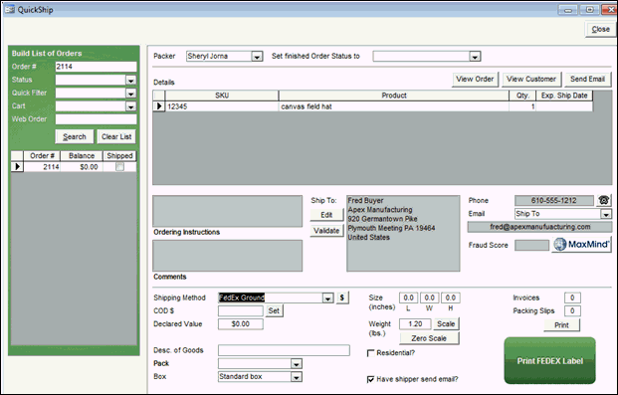Screen dimensions: 618x395
Task: Click the Balance column header in orders list
Action: pos(82,156)
